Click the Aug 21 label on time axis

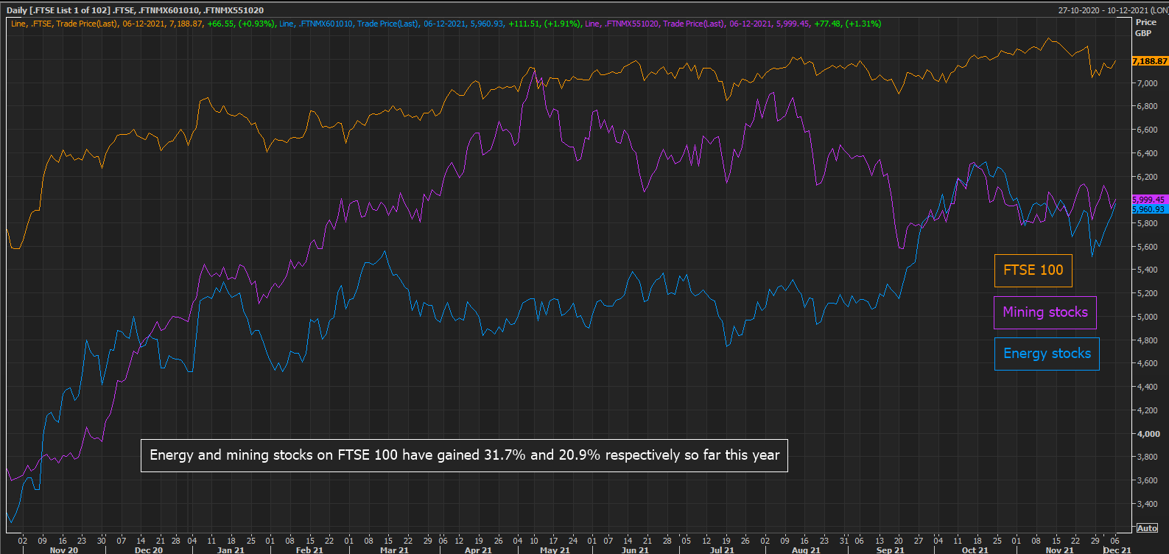tap(806, 550)
